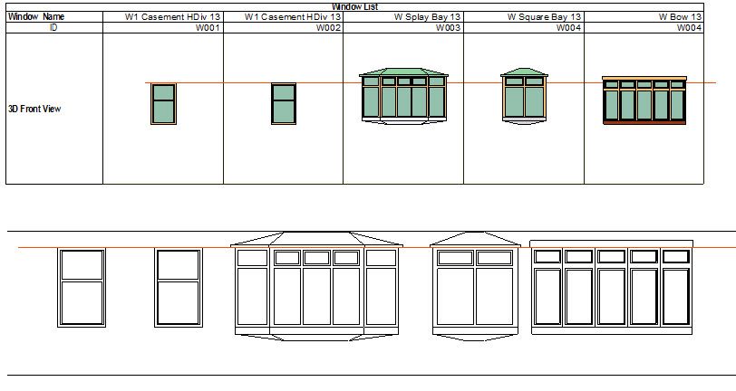Click the W002 ID cell
Screen dimensions: 736x391
pos(284,28)
